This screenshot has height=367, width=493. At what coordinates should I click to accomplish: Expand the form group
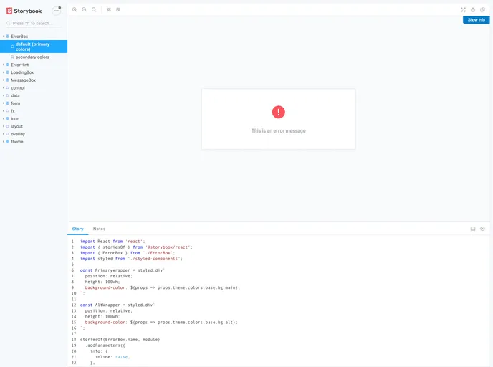tap(16, 103)
